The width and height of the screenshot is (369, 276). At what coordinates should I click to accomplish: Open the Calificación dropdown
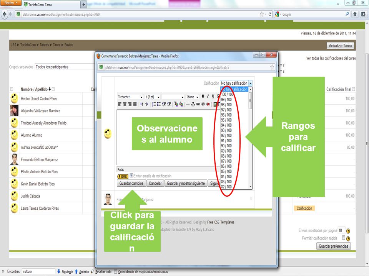pyautogui.click(x=236, y=83)
